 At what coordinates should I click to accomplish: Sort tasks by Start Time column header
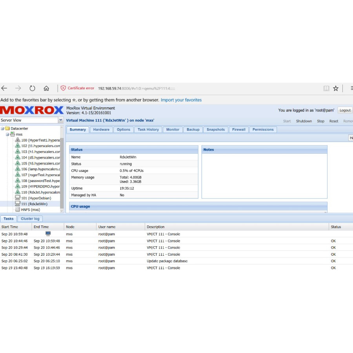coord(16,227)
